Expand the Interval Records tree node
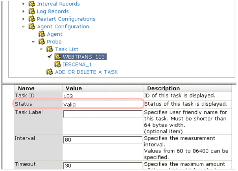This screenshot has width=238, height=171. click(x=24, y=4)
